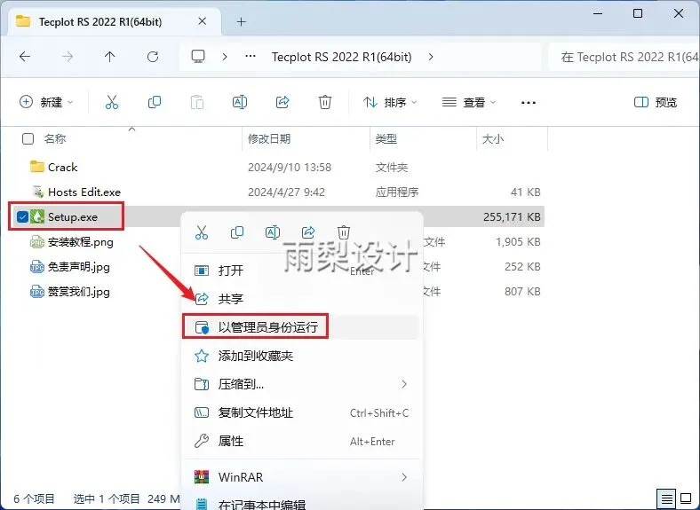Choose 以管理员身份运行
The image size is (700, 510).
tap(302, 327)
